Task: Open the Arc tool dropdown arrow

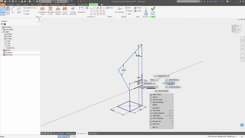Action: tap(13, 14)
